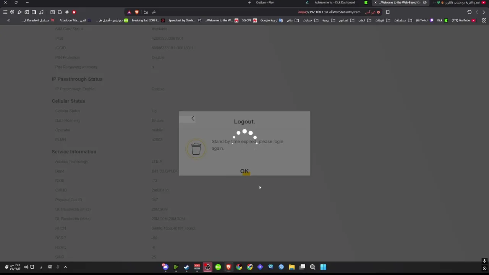The width and height of the screenshot is (489, 275).
Task: Open taskbar Search magnifier
Action: tap(313, 267)
